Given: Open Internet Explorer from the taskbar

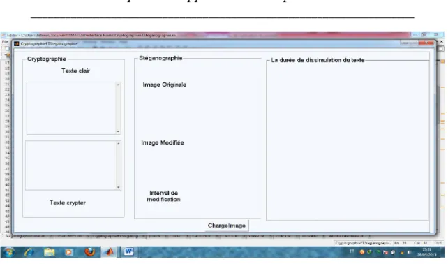Looking at the screenshot, I should [29, 252].
